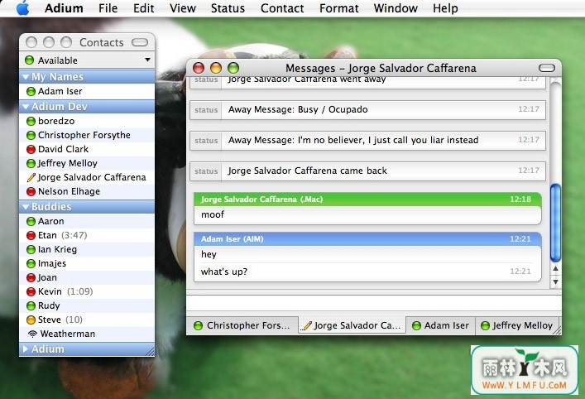
Task: Open the Format menu
Action: point(338,8)
